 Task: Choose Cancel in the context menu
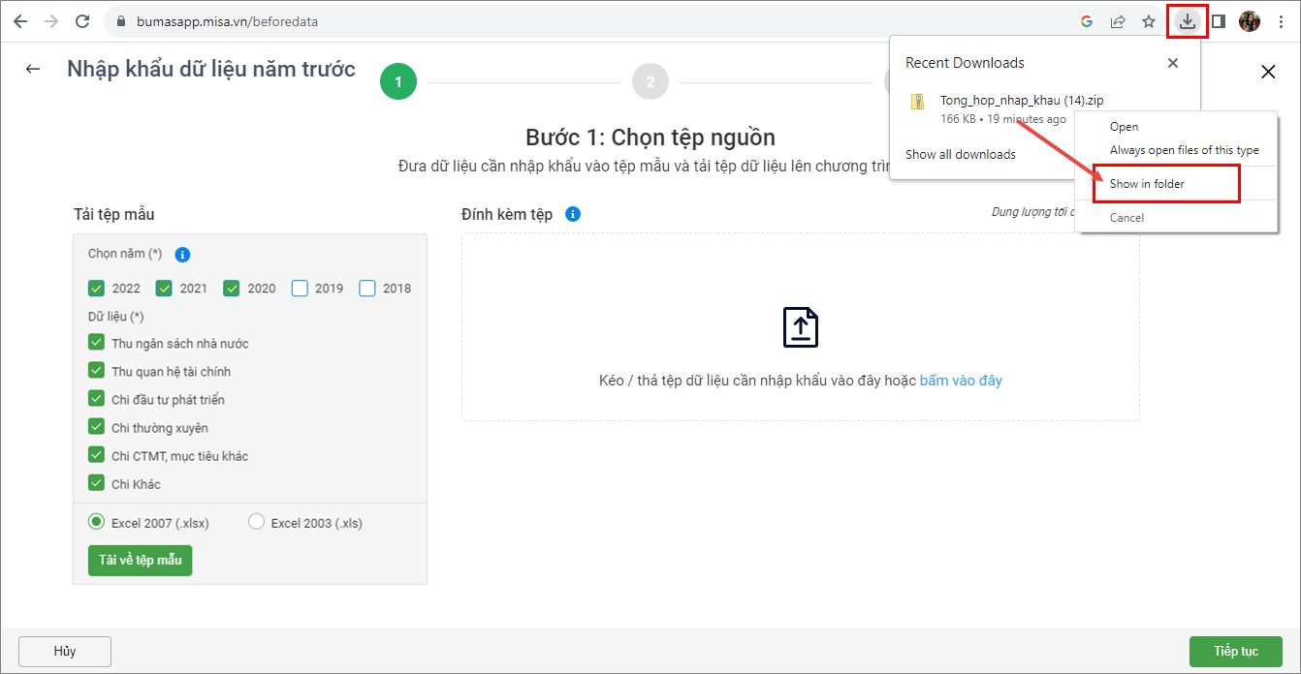pyautogui.click(x=1126, y=218)
